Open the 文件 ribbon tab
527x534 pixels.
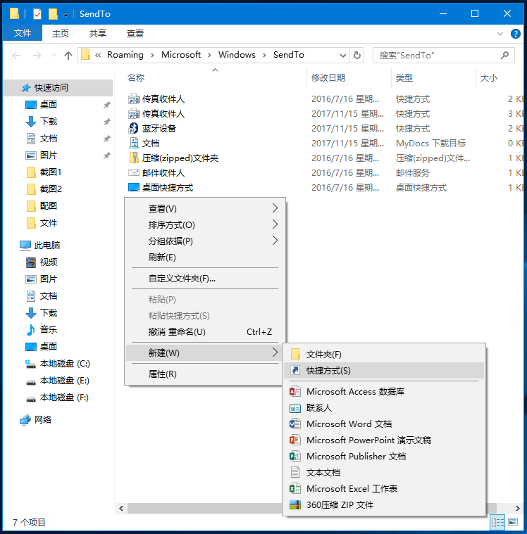[x=23, y=33]
